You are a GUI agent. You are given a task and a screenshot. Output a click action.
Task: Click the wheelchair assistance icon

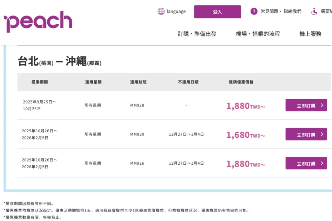coord(314,11)
